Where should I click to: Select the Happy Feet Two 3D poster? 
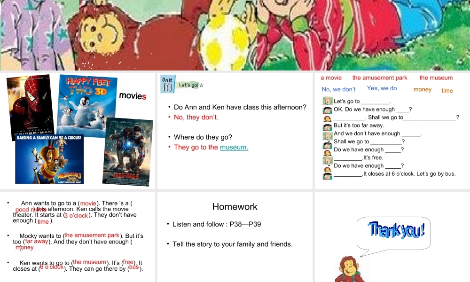87,105
